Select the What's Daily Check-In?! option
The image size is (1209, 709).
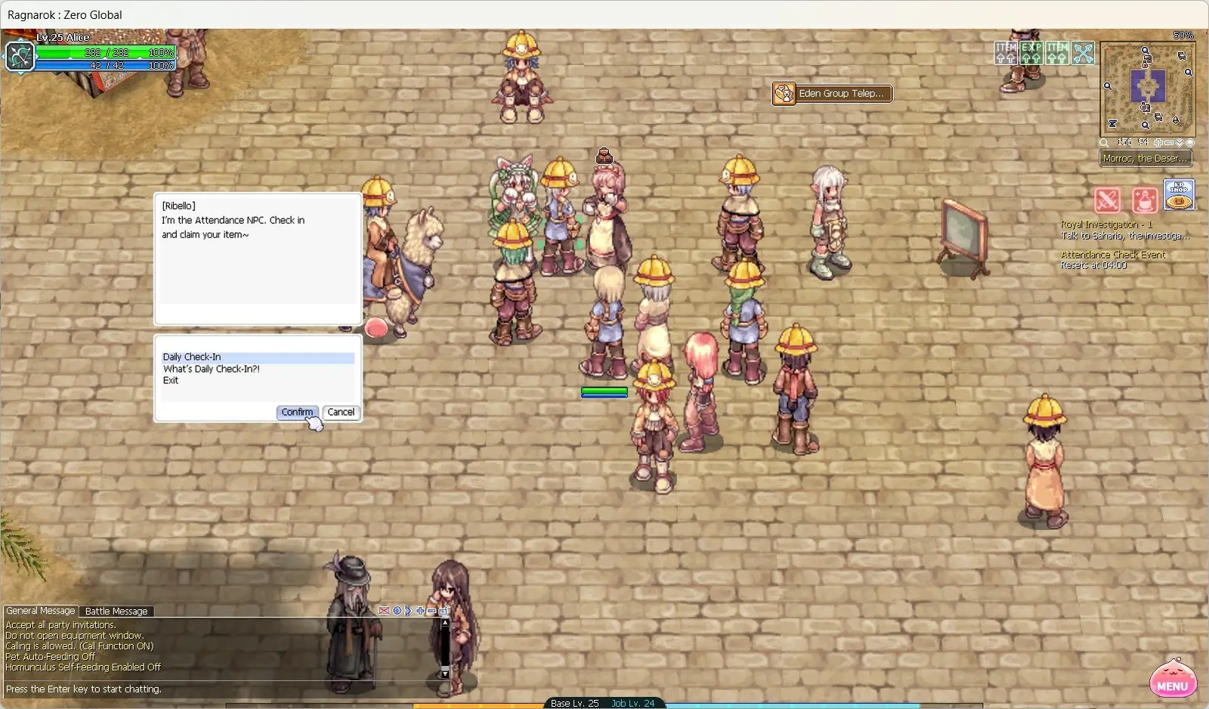(x=258, y=369)
